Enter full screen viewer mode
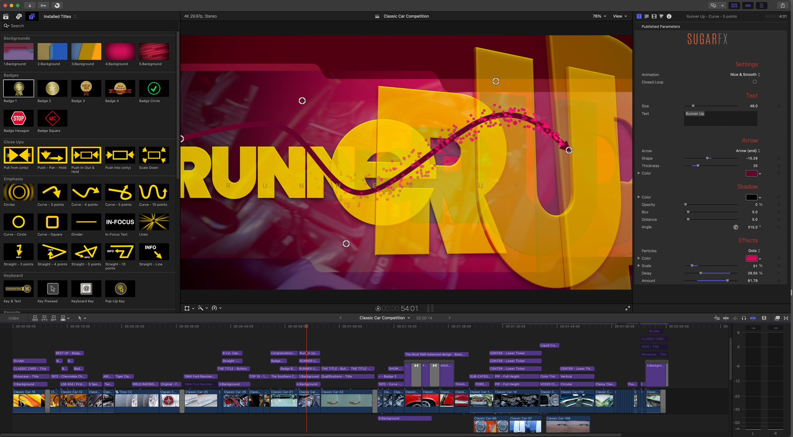This screenshot has width=793, height=437. tap(627, 308)
